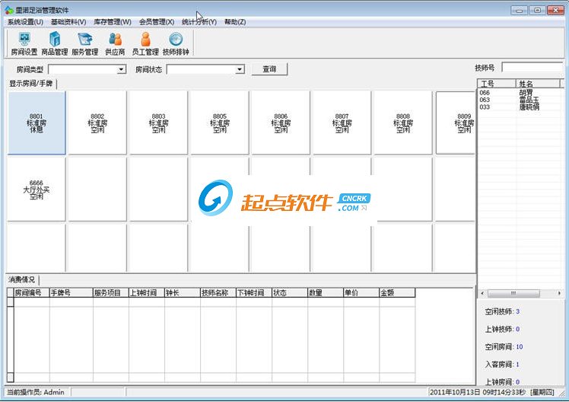Click the technician list scroll-left arrow

point(482,293)
